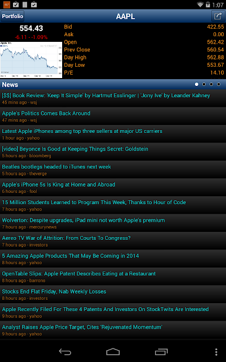Open 'Analyst Raises Apple Price Target' story
Image resolution: width=226 pixels, height=362 pixels.
pos(113,330)
